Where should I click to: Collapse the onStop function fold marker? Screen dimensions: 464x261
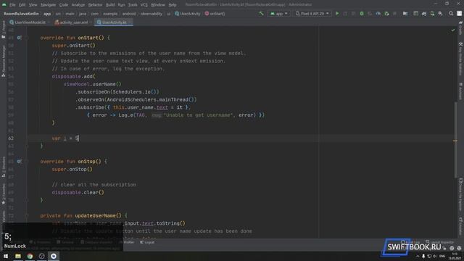26,162
